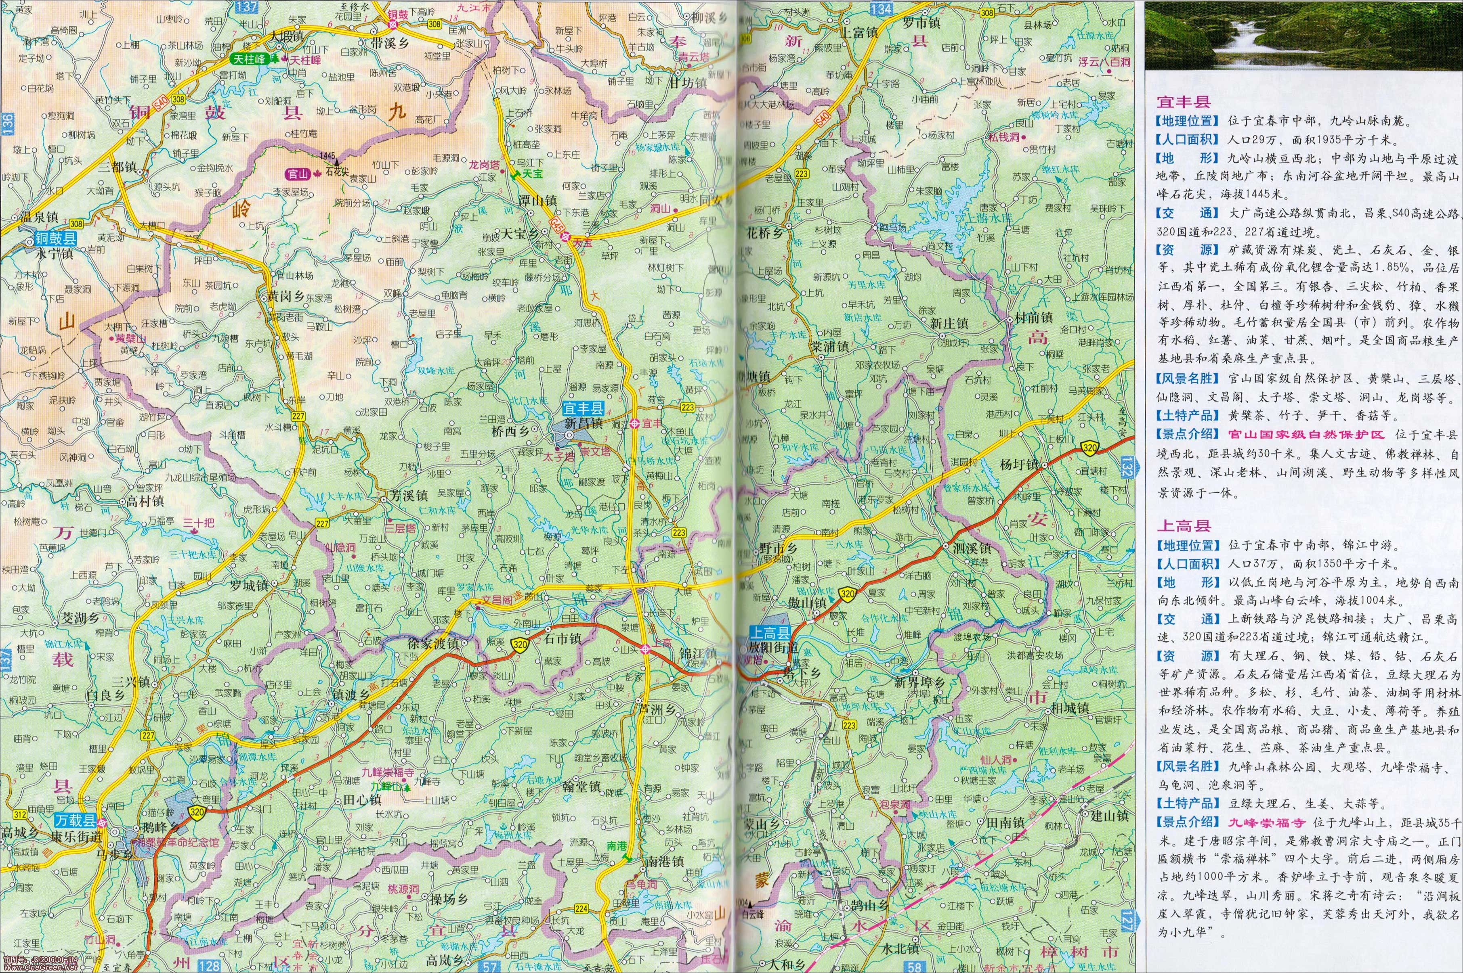This screenshot has height=973, width=1463.
Task: Click the purple 官山 reserve label
Action: tap(298, 174)
